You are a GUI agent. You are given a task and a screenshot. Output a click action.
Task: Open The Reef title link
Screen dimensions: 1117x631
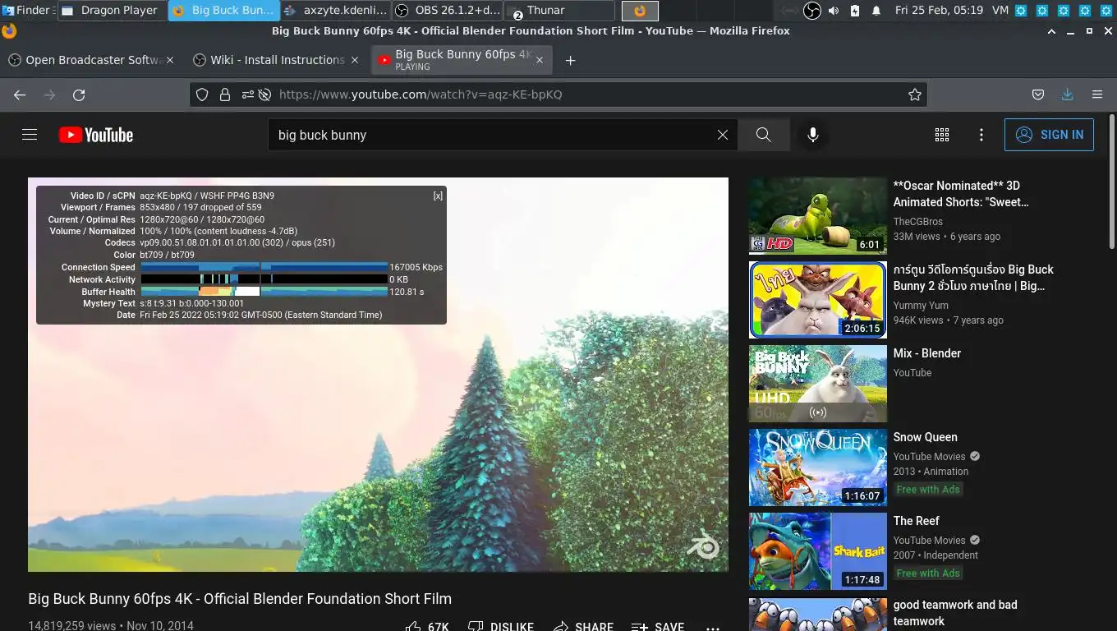tap(916, 521)
